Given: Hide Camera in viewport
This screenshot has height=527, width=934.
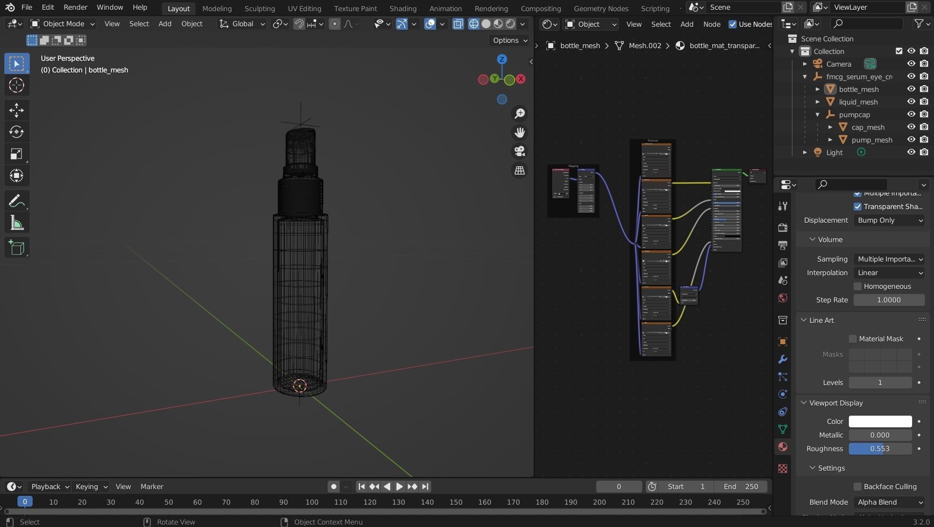Looking at the screenshot, I should [x=911, y=64].
